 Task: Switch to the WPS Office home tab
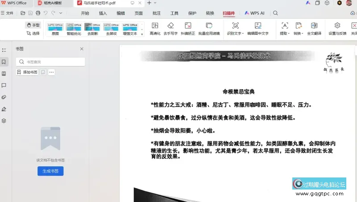[x=14, y=3]
